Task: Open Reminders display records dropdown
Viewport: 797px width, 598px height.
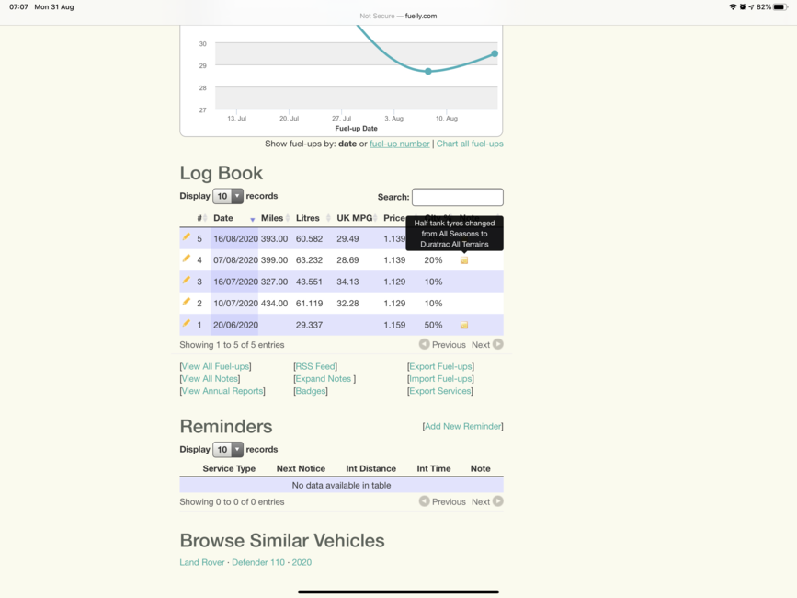Action: point(228,450)
